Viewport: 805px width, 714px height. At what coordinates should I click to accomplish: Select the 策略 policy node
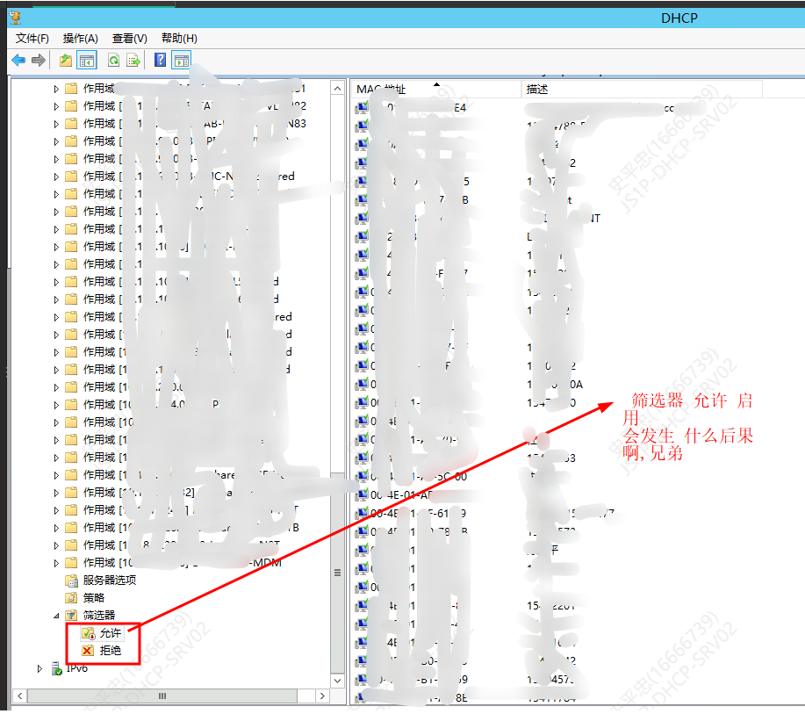[94, 598]
